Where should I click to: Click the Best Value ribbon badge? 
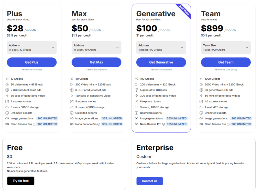(184, 10)
